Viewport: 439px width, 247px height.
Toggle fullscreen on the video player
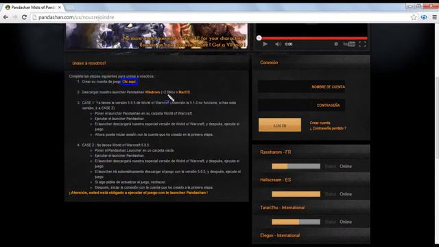click(362, 44)
